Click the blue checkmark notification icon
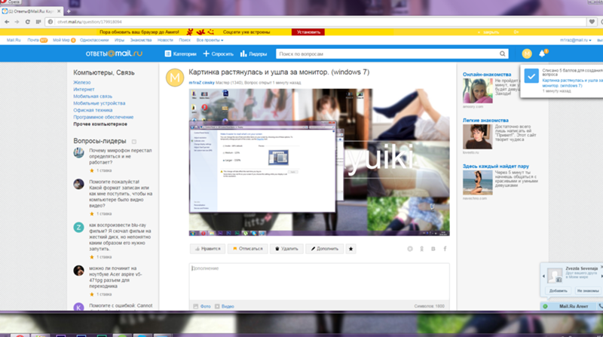603x337 pixels. coord(531,76)
